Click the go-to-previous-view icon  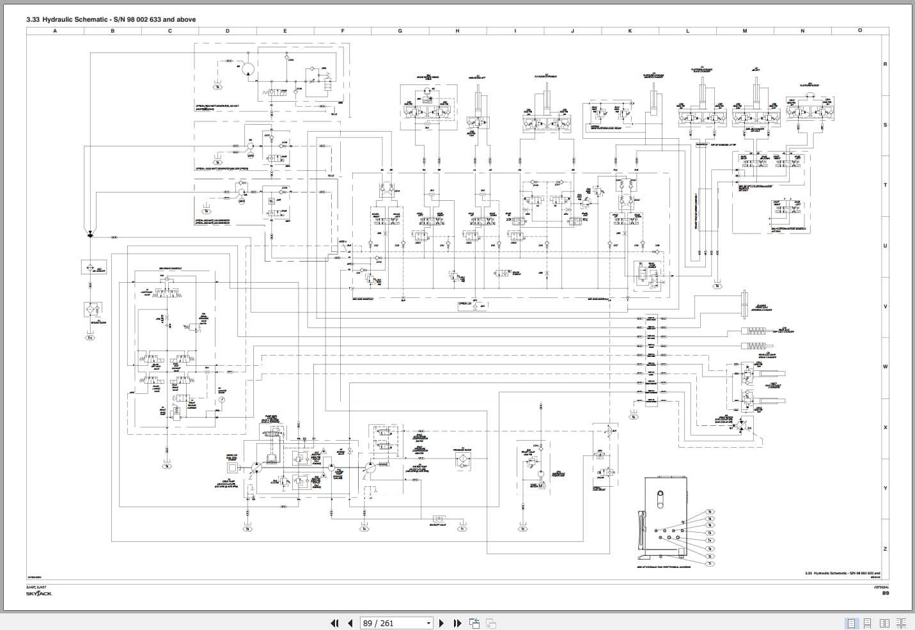(474, 623)
